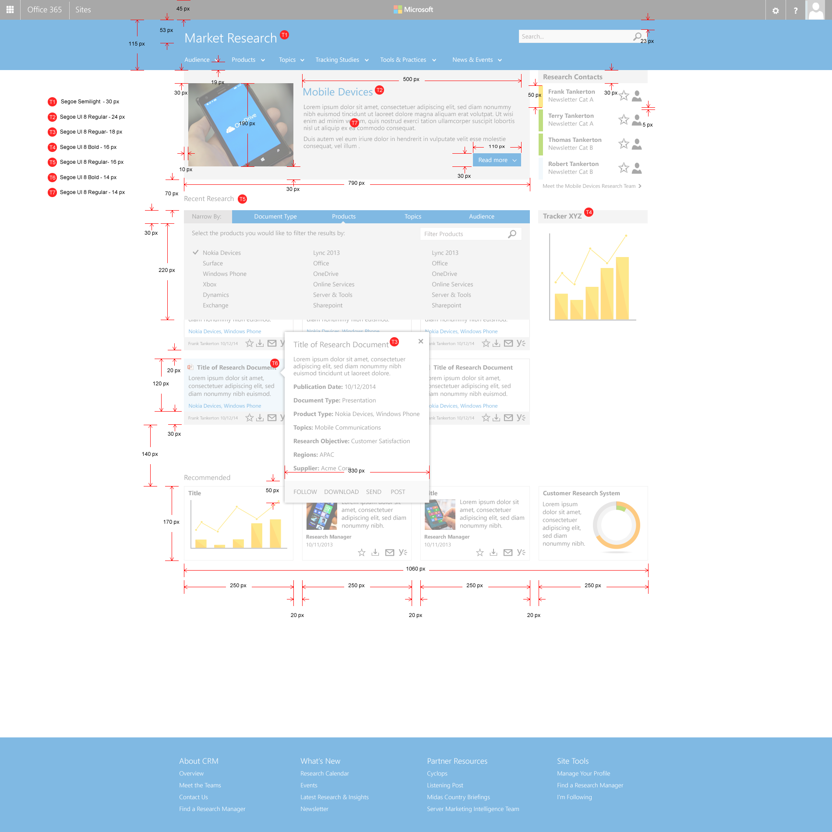Open the Mobile Devices phone thumbnail

(241, 125)
